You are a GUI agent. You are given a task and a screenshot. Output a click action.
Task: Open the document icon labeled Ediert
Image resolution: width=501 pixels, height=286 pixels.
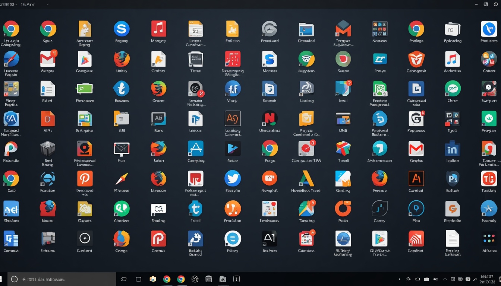point(48,89)
